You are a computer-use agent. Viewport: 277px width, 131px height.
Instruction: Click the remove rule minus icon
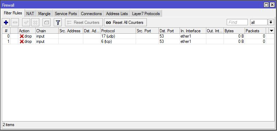(15, 22)
